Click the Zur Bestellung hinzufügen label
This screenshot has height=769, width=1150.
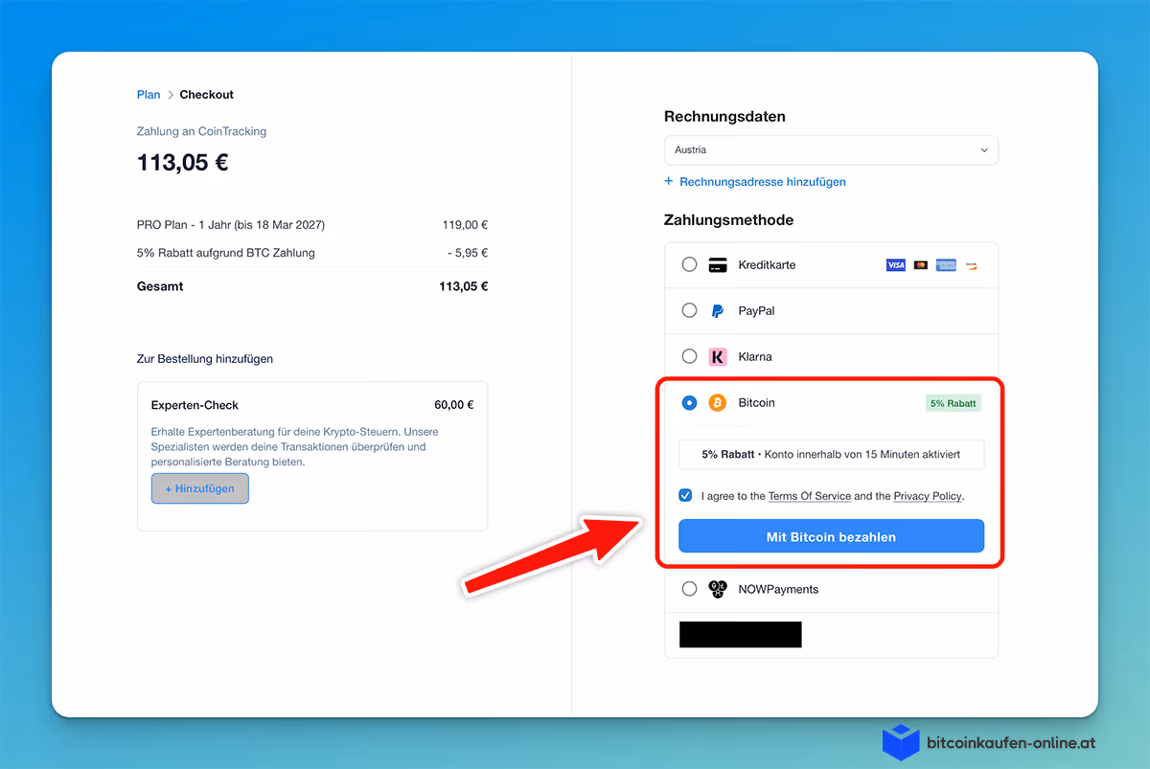click(205, 359)
